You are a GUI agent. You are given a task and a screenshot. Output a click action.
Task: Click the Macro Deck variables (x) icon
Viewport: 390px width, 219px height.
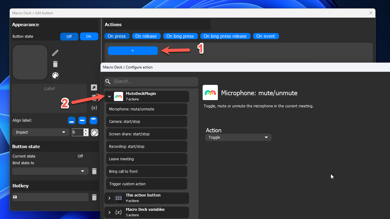click(119, 212)
